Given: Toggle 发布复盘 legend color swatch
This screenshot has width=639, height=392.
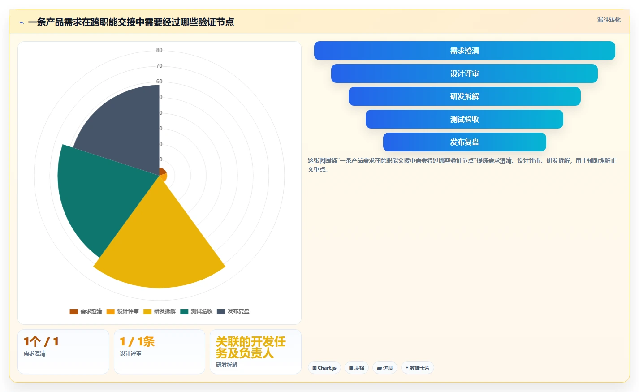Looking at the screenshot, I should click(x=221, y=311).
